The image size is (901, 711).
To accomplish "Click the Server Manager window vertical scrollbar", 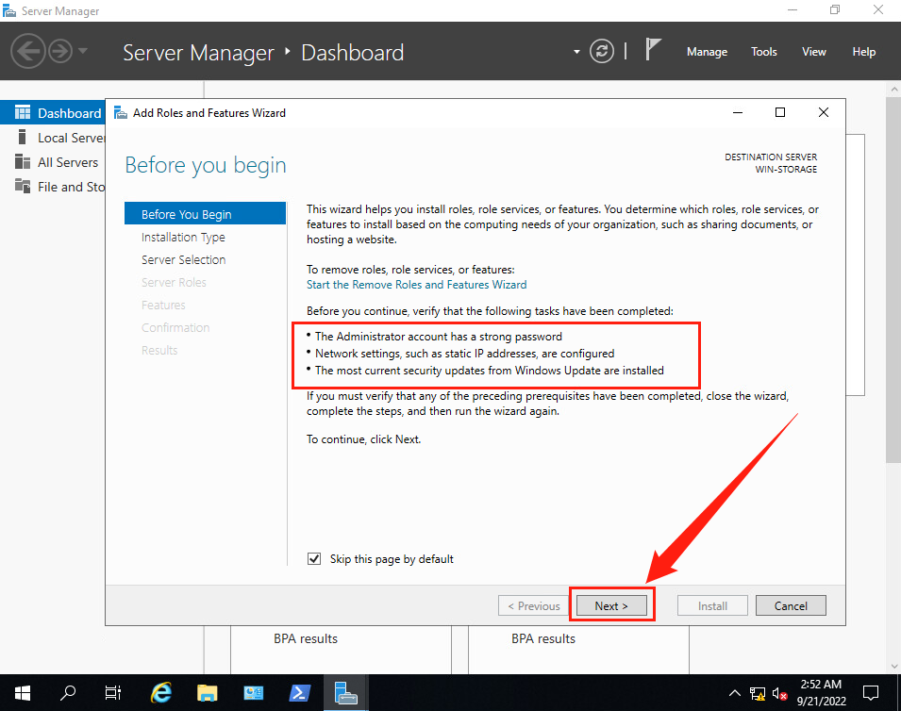I will pos(893,278).
